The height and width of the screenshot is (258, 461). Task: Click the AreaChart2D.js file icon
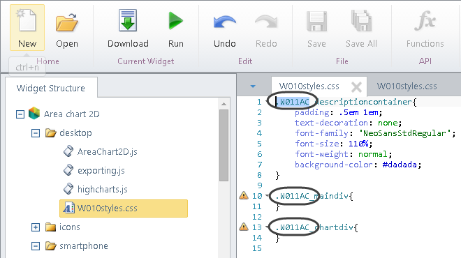pos(68,151)
